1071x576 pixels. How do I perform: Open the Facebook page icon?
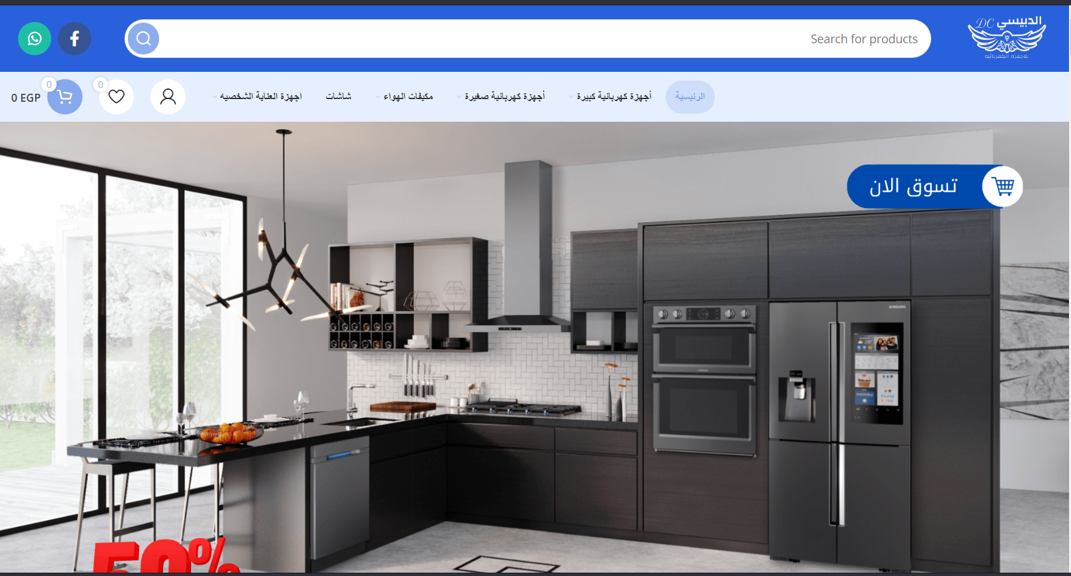(75, 39)
